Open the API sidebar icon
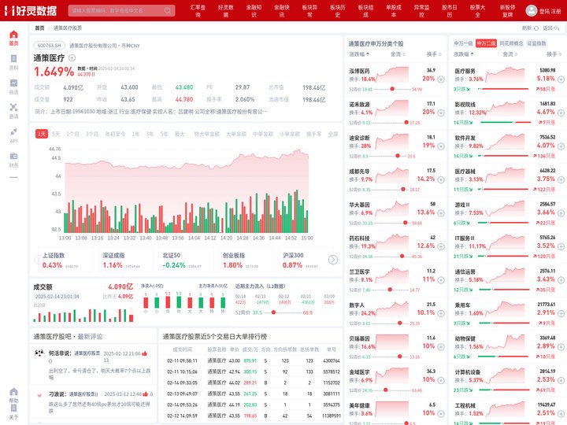 pyautogui.click(x=13, y=131)
